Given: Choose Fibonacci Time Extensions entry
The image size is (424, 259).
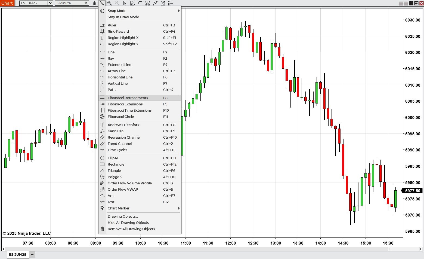Looking at the screenshot, I should tap(140, 110).
